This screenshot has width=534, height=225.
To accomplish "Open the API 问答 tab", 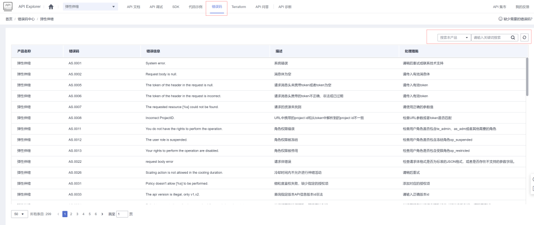I will tap(262, 7).
